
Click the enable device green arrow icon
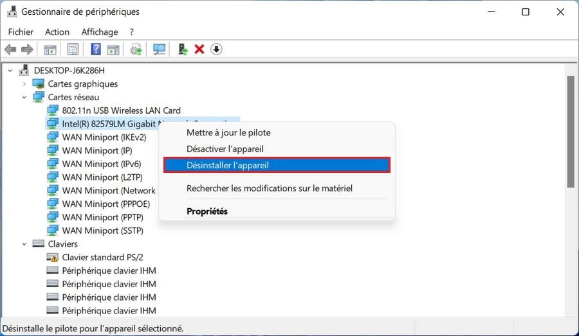[x=183, y=49]
